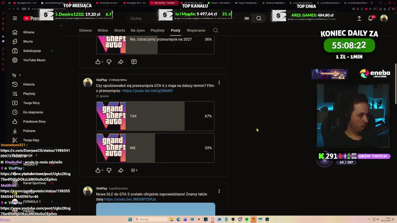This screenshot has width=397, height=223.
Task: Open the account avatar menu
Action: (x=384, y=18)
